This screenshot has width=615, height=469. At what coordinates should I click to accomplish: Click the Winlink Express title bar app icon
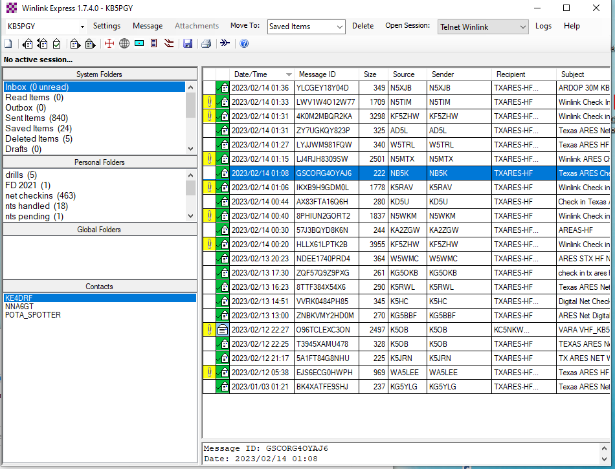click(12, 8)
